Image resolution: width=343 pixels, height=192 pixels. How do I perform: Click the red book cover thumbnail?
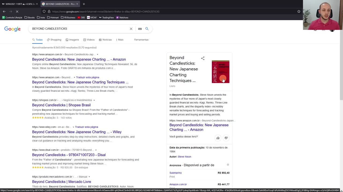pyautogui.click(x=221, y=72)
